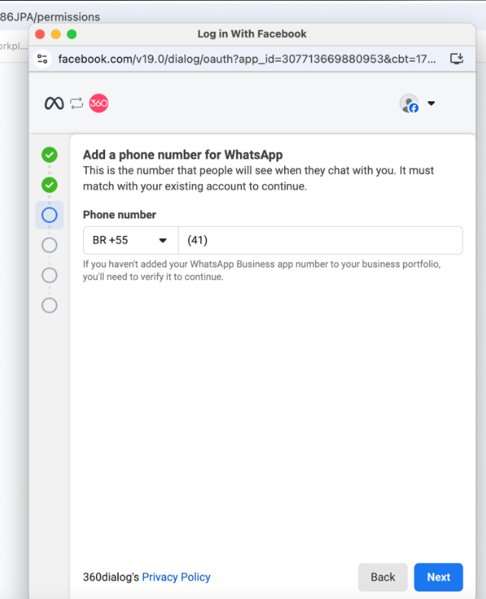This screenshot has height=599, width=486.
Task: Click the install app icon in address bar
Action: tap(456, 59)
